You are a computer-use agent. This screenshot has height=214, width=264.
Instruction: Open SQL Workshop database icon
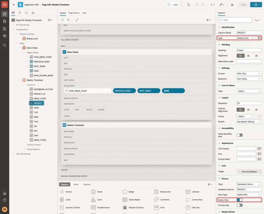5,21
